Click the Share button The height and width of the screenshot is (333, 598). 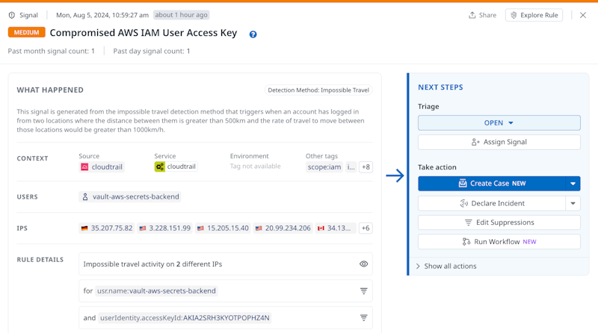482,15
